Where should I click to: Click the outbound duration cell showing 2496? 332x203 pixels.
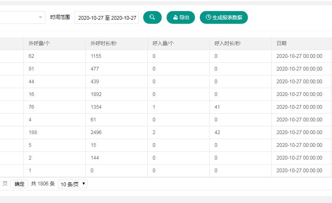pos(96,132)
